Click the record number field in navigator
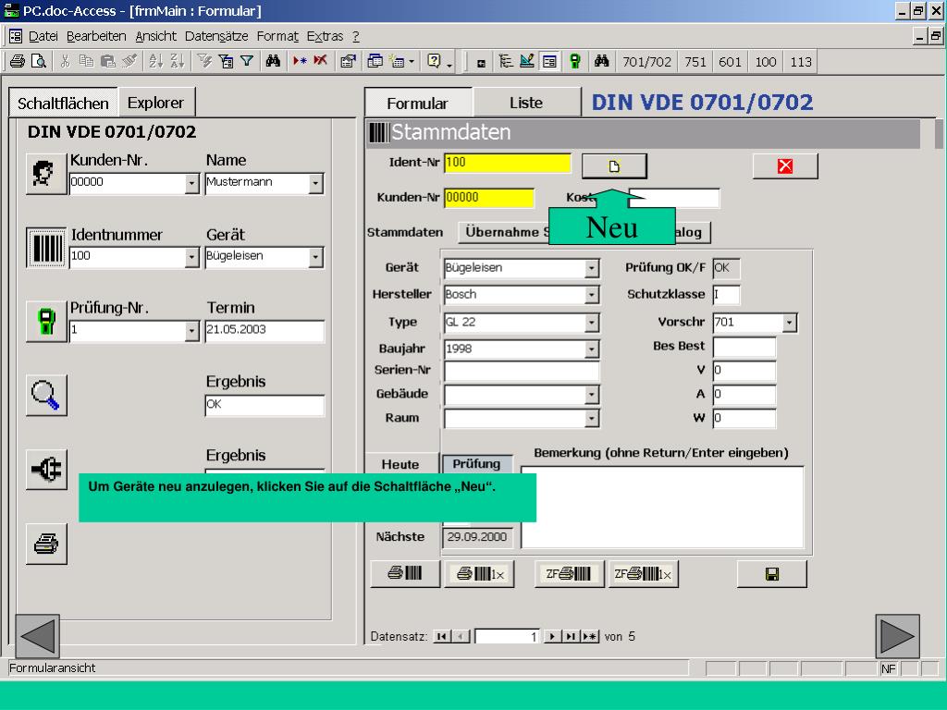Viewport: 947px width, 710px height. [507, 636]
